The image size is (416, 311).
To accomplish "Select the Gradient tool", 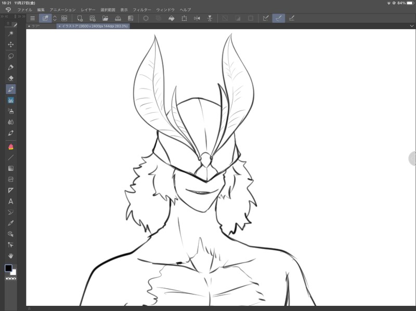I will (x=11, y=168).
